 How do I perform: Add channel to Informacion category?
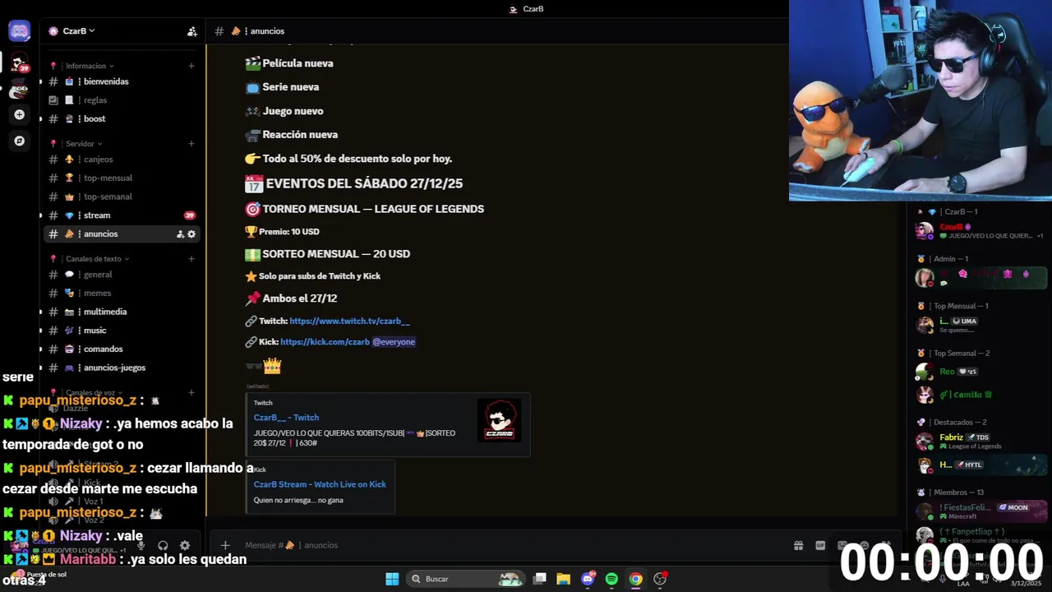click(191, 66)
